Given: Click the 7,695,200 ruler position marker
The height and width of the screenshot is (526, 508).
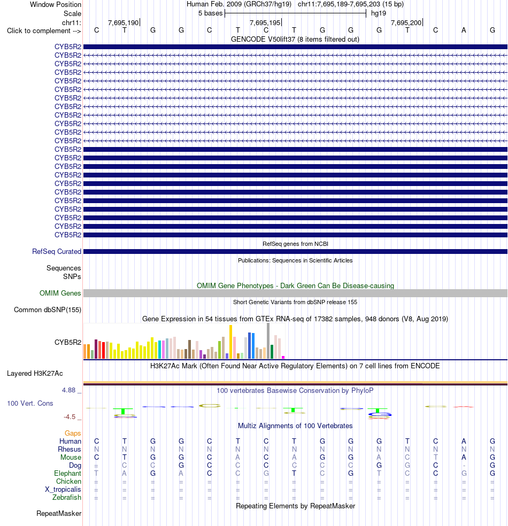Looking at the screenshot, I should click(x=406, y=22).
